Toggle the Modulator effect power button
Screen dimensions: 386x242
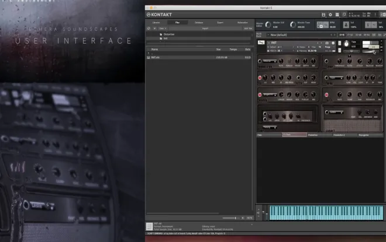(x=260, y=61)
